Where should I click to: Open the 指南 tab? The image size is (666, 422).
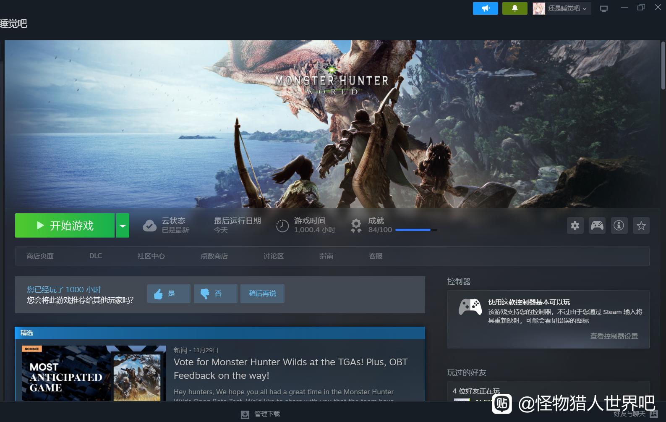point(326,256)
